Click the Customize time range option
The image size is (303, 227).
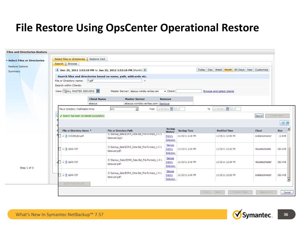(261, 70)
